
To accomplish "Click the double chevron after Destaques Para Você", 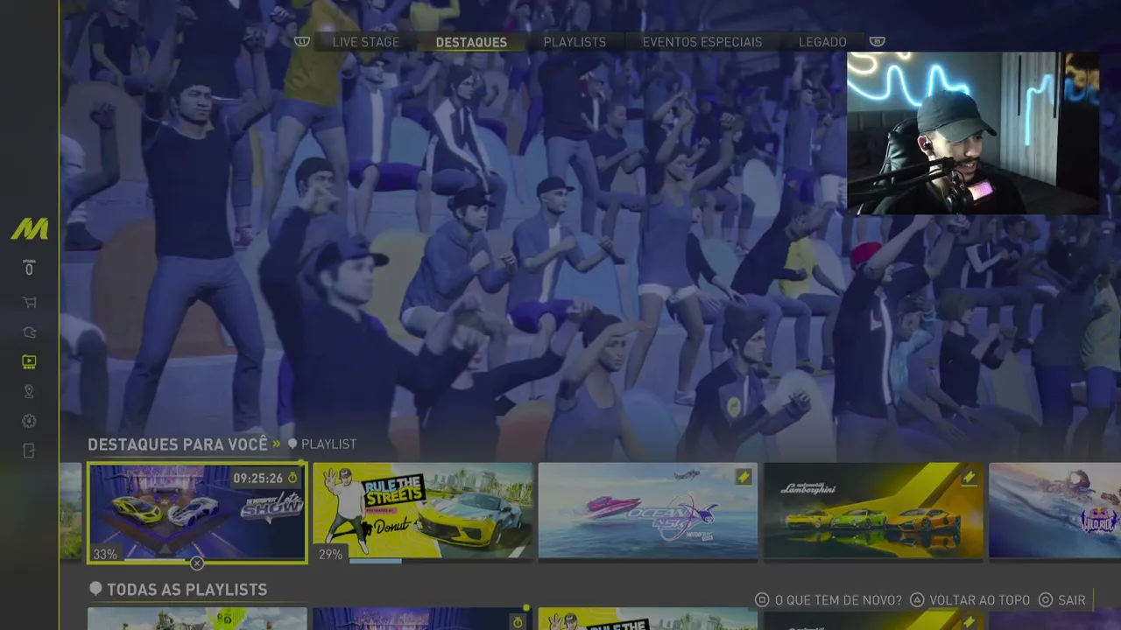I will tap(277, 444).
